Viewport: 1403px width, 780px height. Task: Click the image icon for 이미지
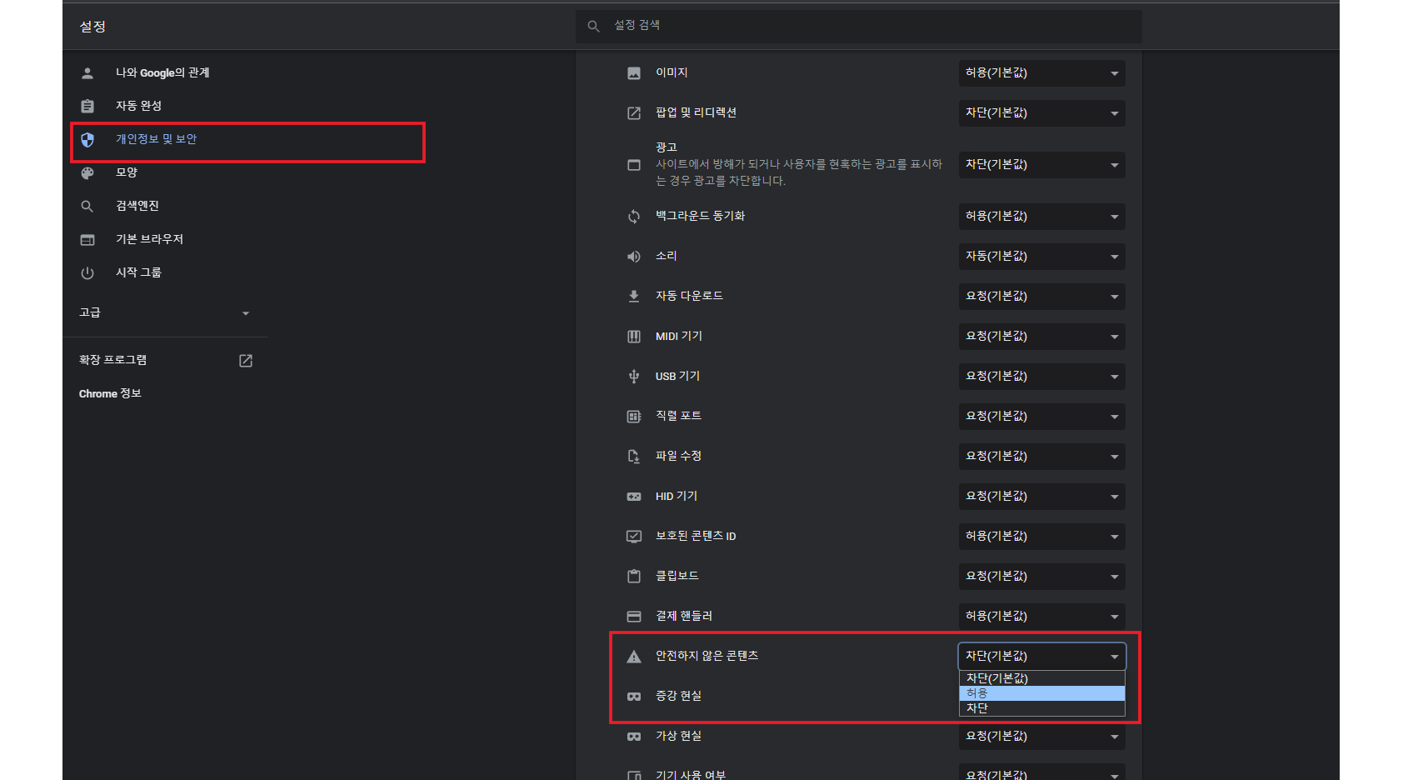click(634, 73)
